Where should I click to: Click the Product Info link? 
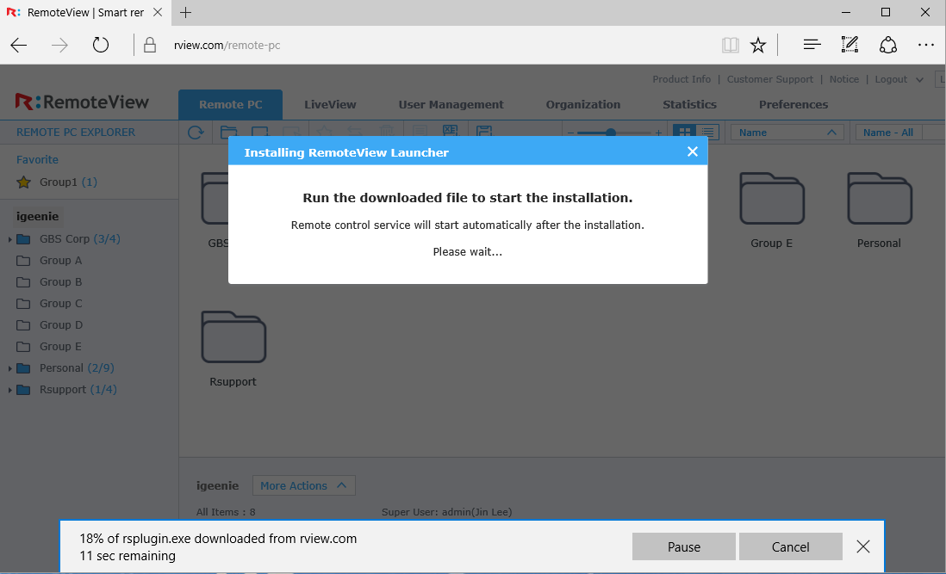coord(681,79)
